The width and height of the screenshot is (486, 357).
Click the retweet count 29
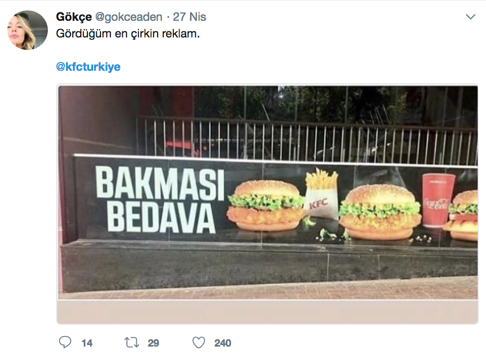(154, 343)
